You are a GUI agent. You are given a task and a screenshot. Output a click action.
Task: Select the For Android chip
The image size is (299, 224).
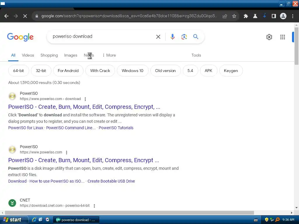[x=68, y=71]
